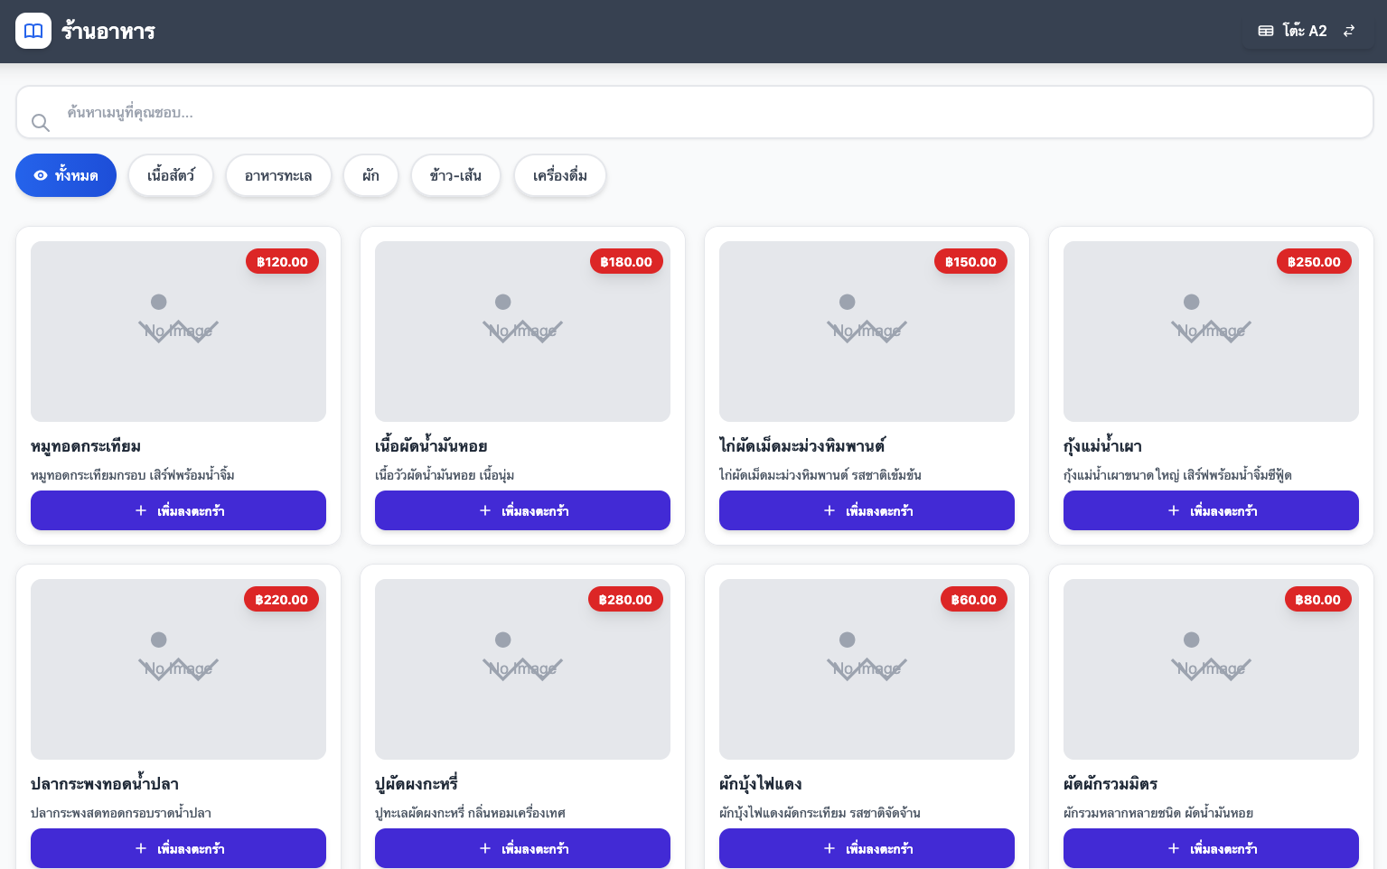Viewport: 1387px width, 869px height.
Task: Click the eye icon in ทั้งหมด filter
Action: coord(41,175)
